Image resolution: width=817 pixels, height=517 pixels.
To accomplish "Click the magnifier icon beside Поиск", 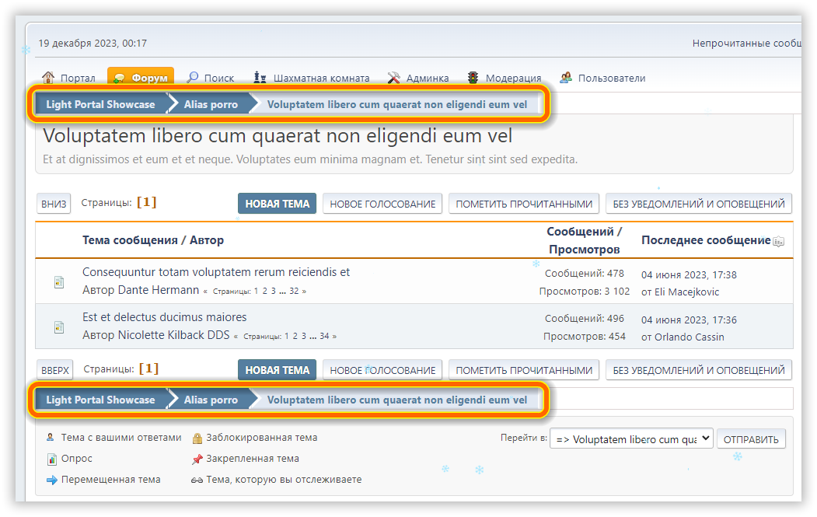I will point(193,78).
